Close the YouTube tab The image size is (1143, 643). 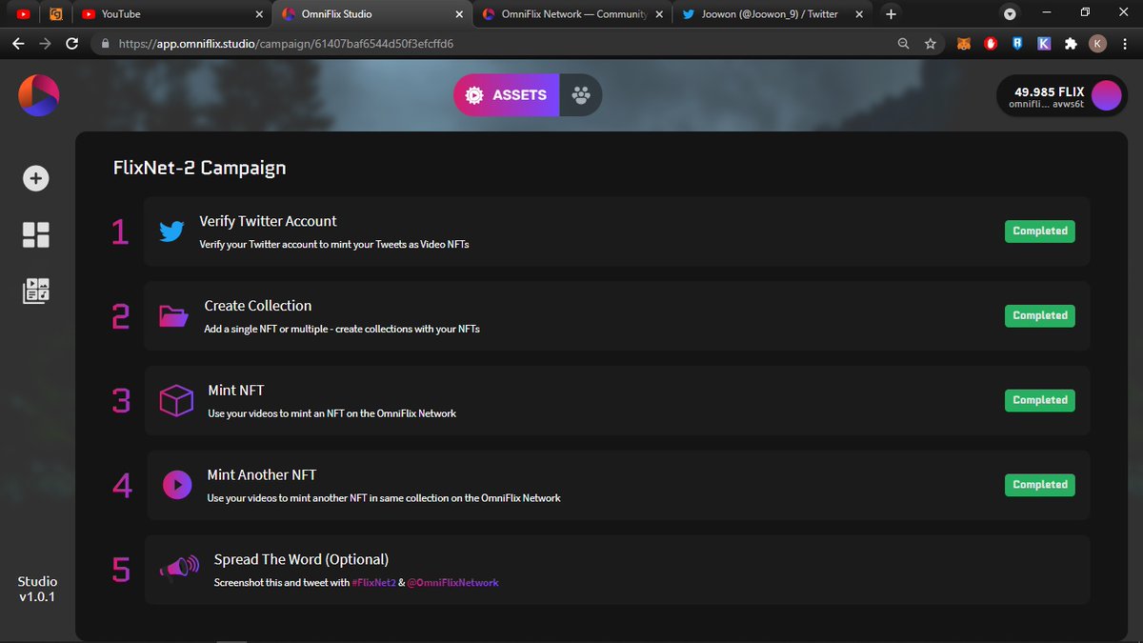click(x=260, y=14)
